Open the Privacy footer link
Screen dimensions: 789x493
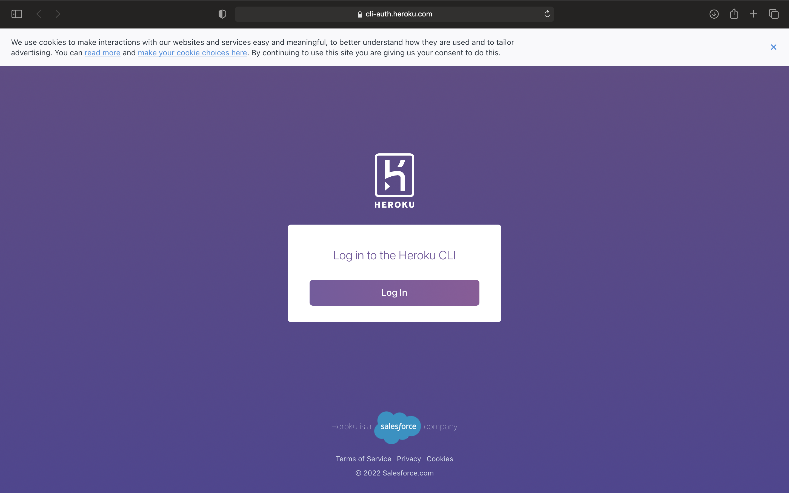(x=408, y=459)
